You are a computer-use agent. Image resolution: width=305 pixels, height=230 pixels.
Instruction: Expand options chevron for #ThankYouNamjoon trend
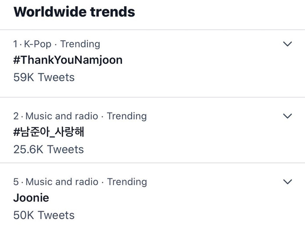287,44
